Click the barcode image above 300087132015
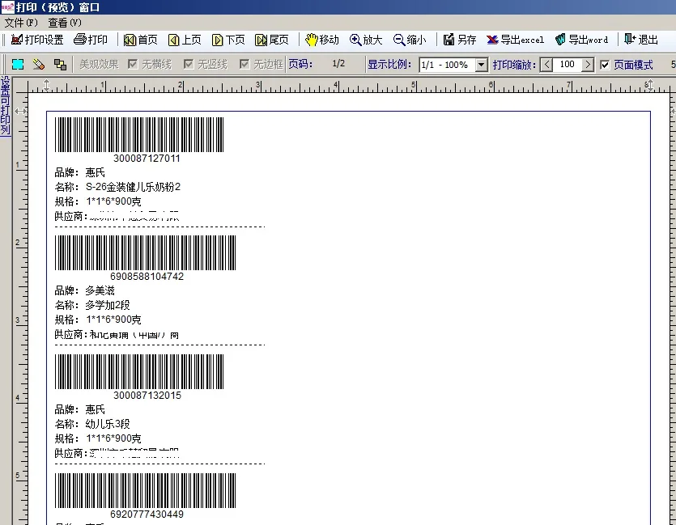 pos(139,371)
